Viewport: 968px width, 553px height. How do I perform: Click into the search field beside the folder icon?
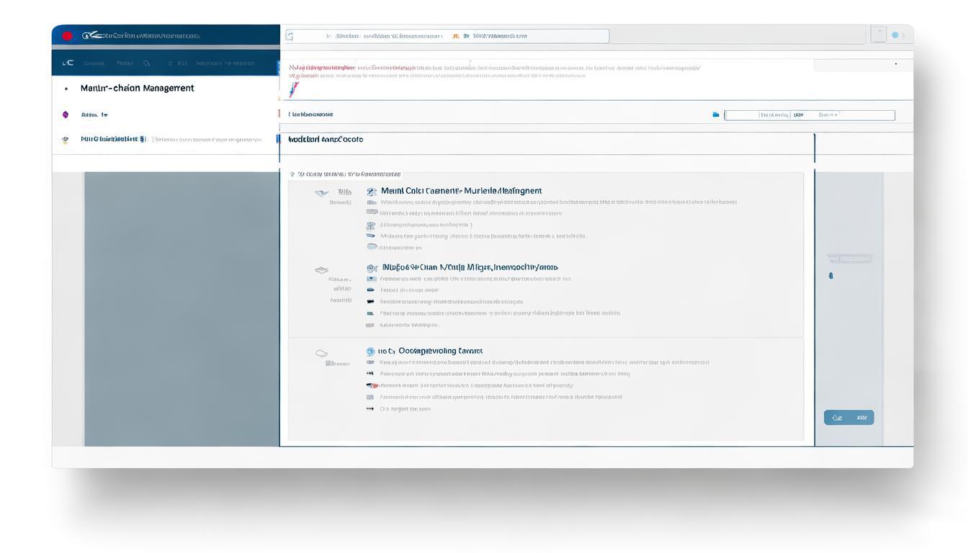click(809, 115)
